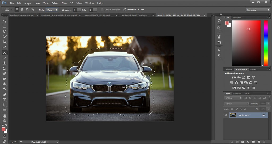Add a Levels adjustment

click(239, 77)
